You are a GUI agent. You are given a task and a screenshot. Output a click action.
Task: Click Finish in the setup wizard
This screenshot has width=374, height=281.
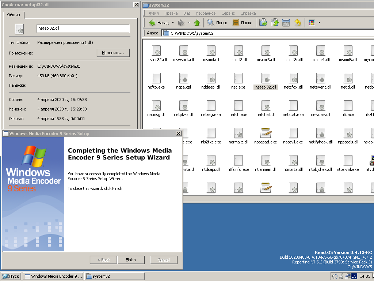[131, 260]
